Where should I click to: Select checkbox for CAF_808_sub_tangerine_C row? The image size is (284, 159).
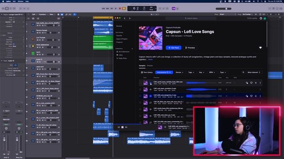tap(140, 96)
